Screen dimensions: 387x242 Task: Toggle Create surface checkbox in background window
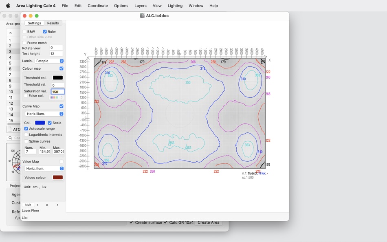(131, 222)
